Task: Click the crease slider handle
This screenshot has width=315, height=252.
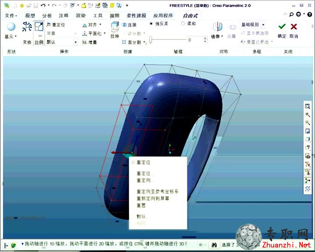Action: pos(150,39)
